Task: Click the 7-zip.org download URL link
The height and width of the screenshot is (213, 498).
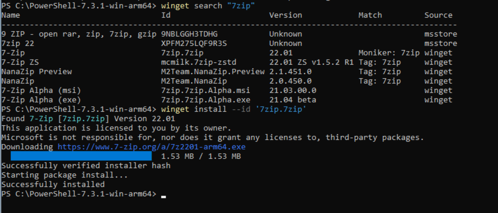Action: tap(151, 147)
